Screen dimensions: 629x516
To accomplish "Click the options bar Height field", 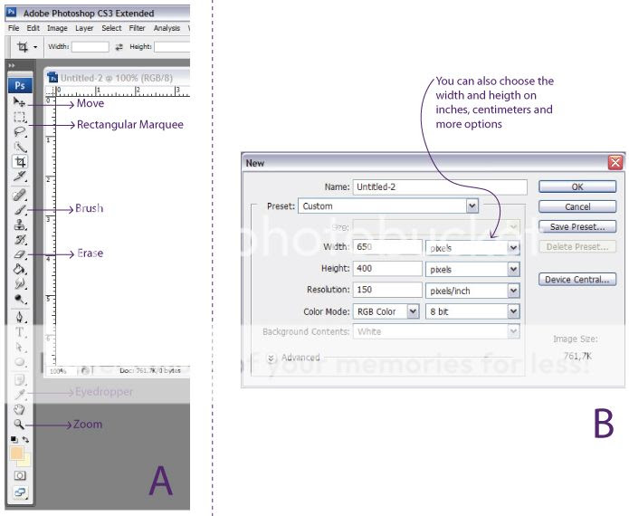I will pos(172,47).
